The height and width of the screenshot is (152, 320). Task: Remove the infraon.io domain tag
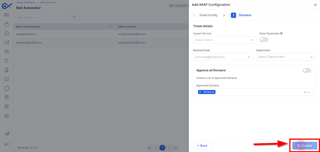[x=200, y=92]
